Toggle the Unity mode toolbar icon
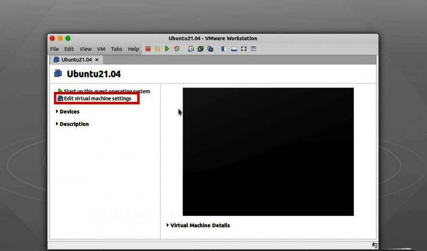The width and height of the screenshot is (427, 251). 254,49
